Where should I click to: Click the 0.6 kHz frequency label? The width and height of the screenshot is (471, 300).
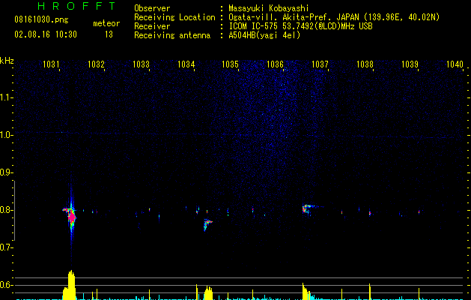[x=6, y=285]
